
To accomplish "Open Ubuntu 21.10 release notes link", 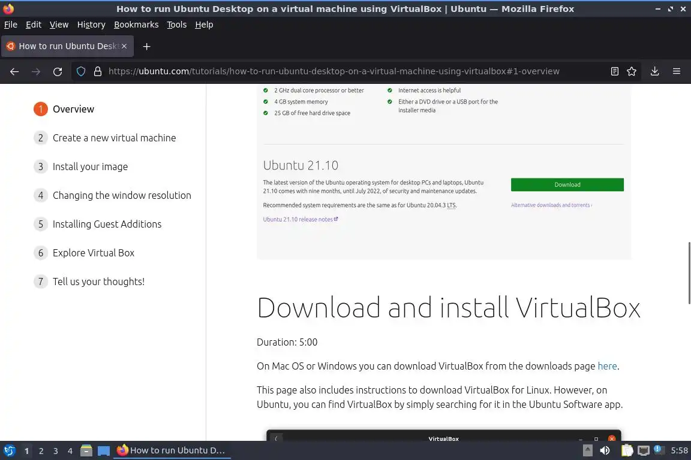I will tap(301, 219).
